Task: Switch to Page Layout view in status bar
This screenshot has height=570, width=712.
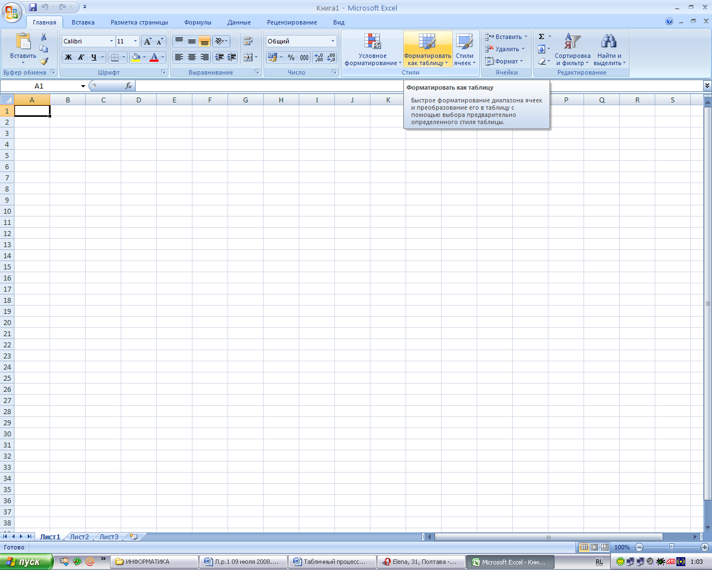Action: [x=594, y=547]
